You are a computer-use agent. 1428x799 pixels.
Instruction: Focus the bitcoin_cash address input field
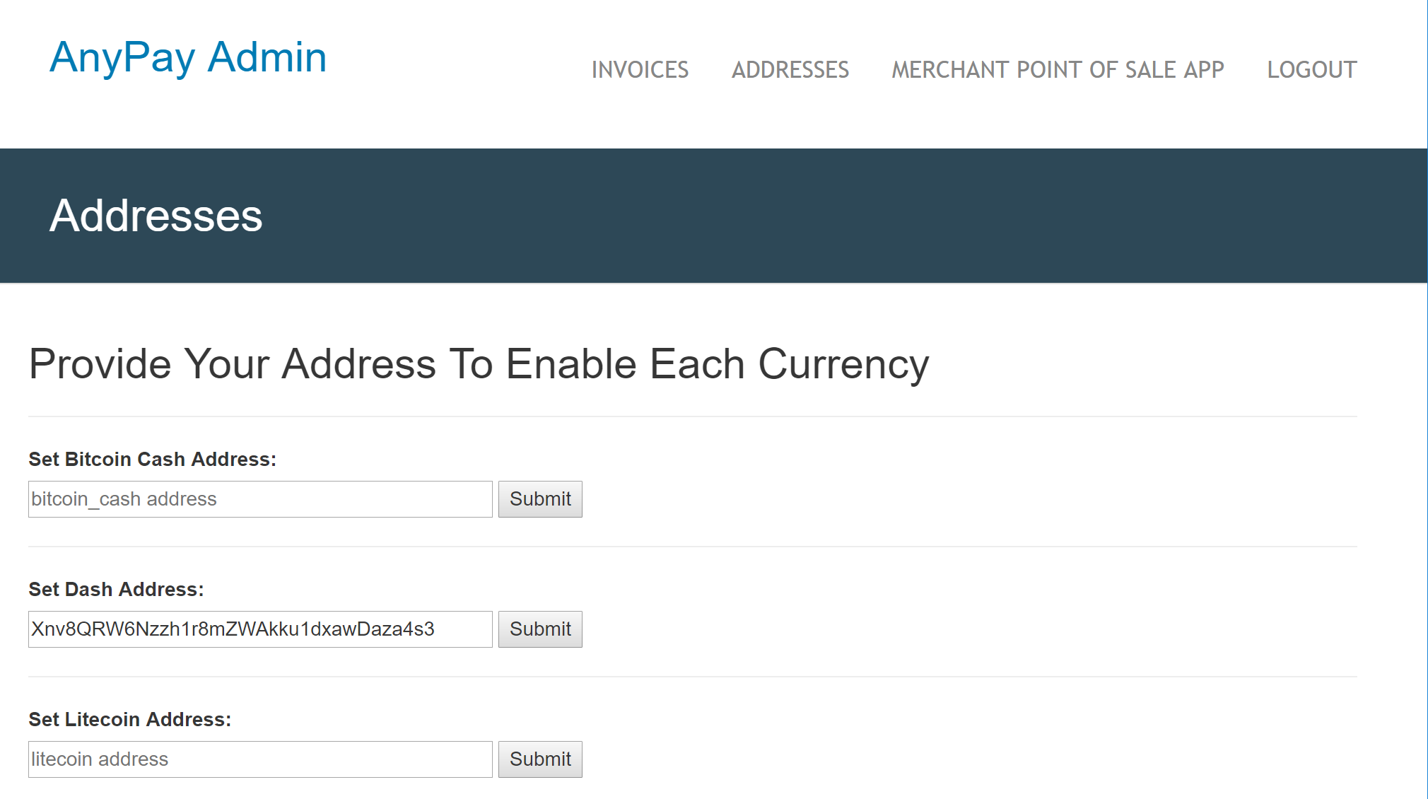coord(260,499)
